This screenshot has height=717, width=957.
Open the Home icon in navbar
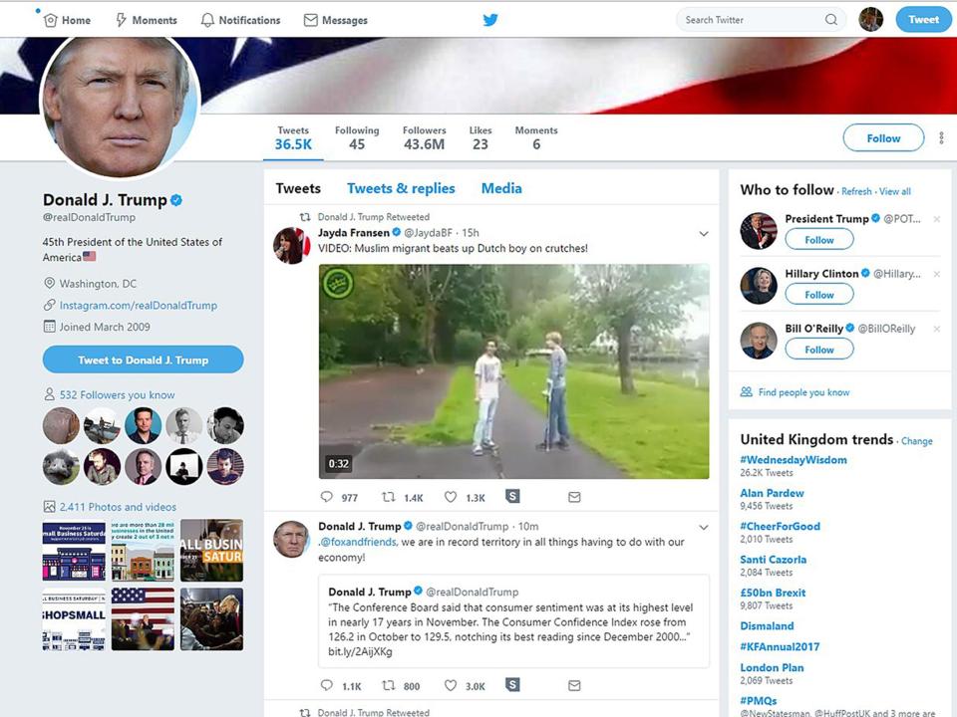coord(51,20)
